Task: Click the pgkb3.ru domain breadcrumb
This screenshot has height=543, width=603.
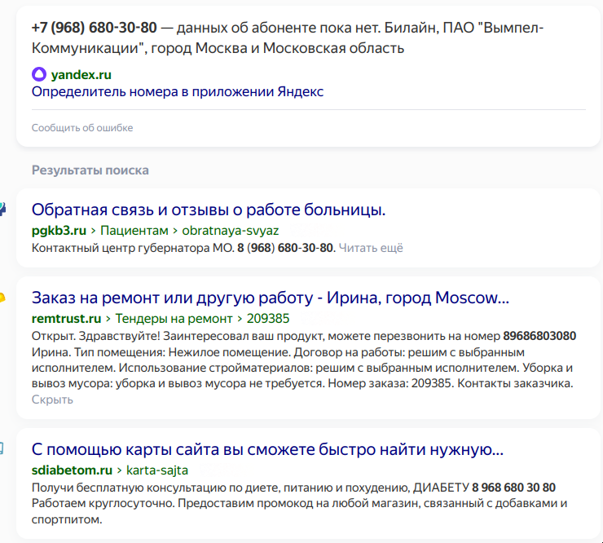Action: (59, 231)
